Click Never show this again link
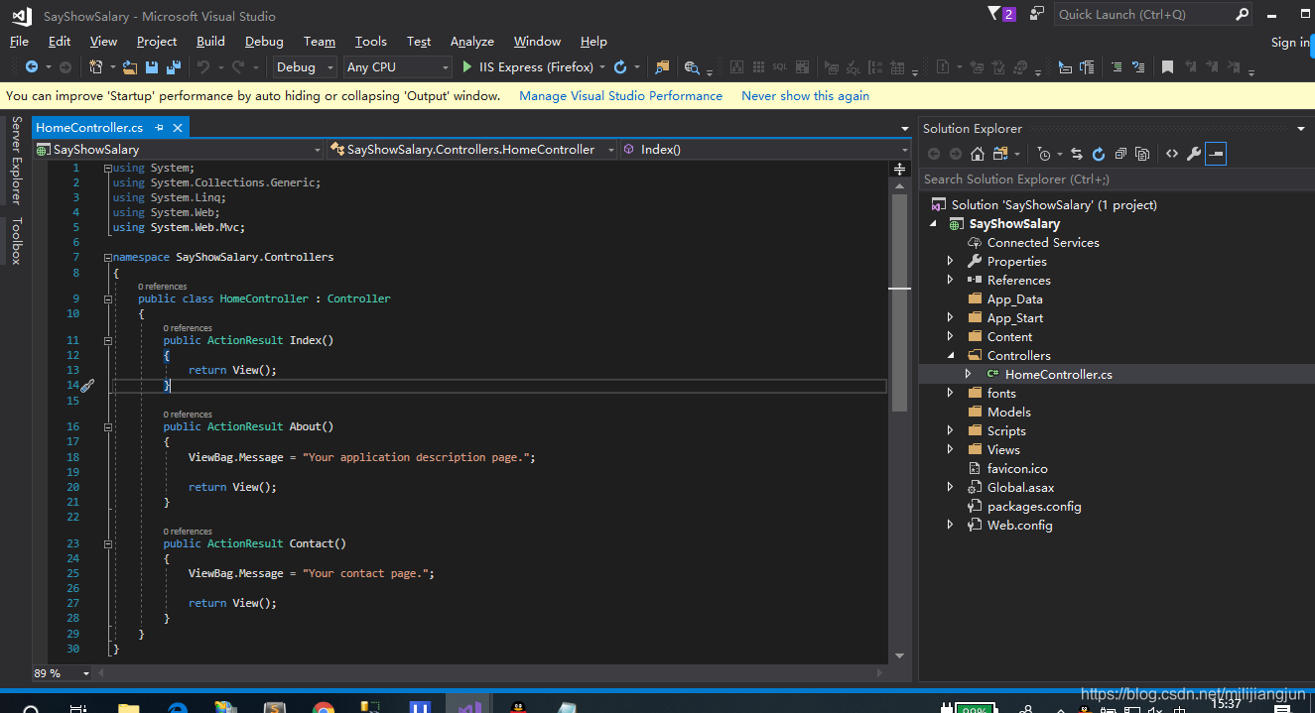 coord(805,96)
